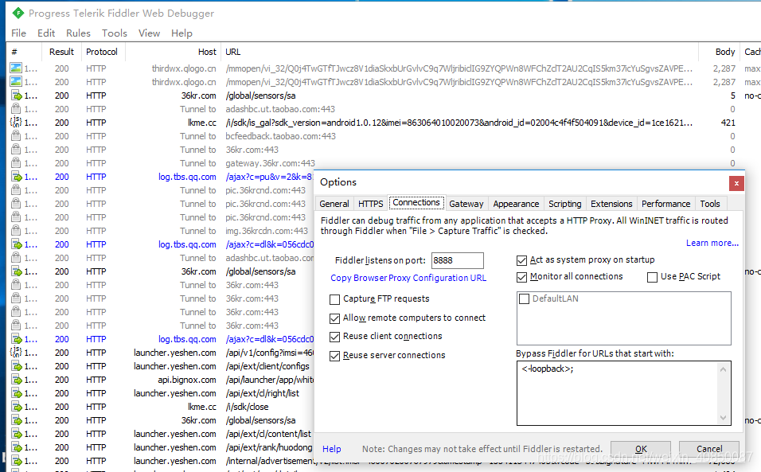
Task: Sort sessions by # column header
Action: (x=24, y=52)
